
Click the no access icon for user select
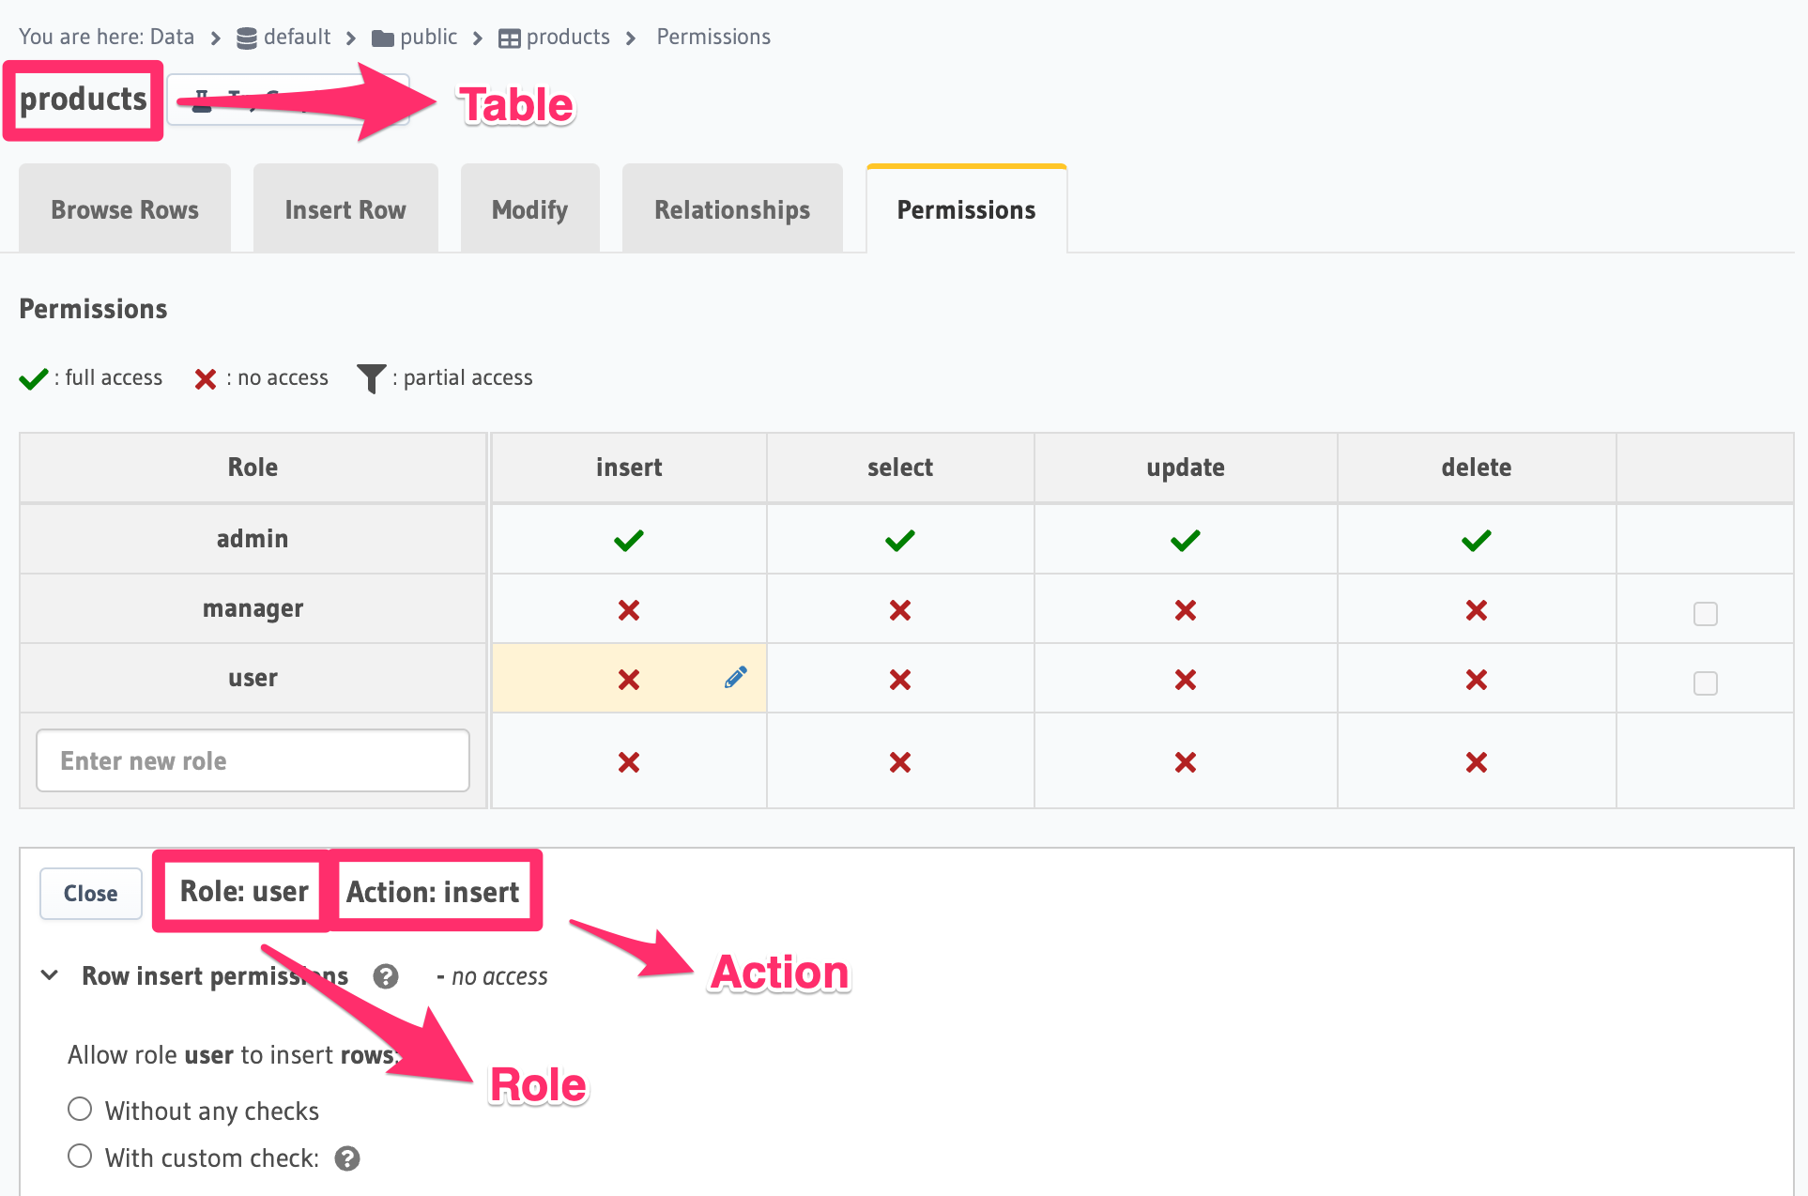coord(896,677)
